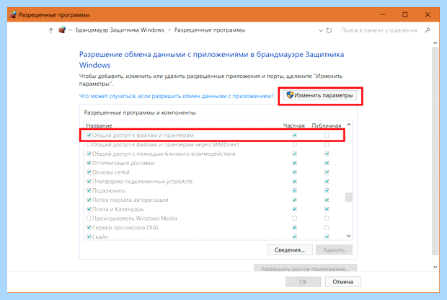The image size is (447, 300).
Task: Click the ОК button
Action: [304, 282]
